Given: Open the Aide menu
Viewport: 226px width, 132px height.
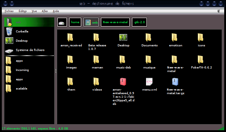Looking at the screenshot, I should click(x=56, y=11).
